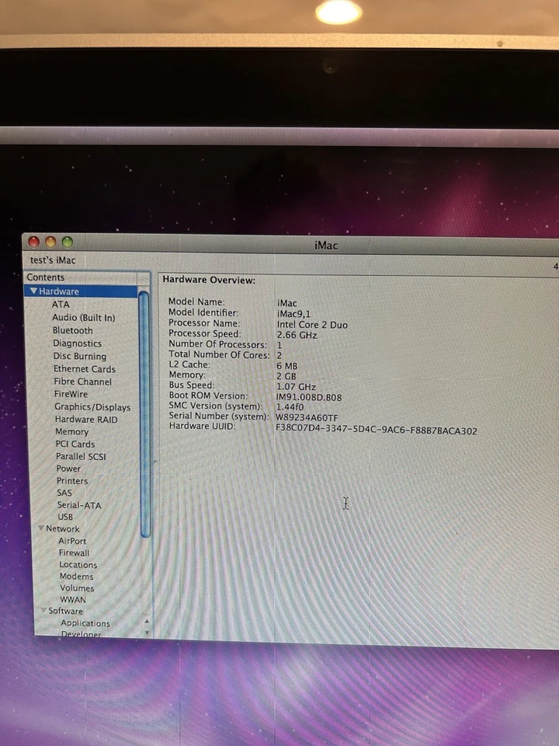
Task: Select Audio (Built In) entry
Action: click(x=84, y=317)
